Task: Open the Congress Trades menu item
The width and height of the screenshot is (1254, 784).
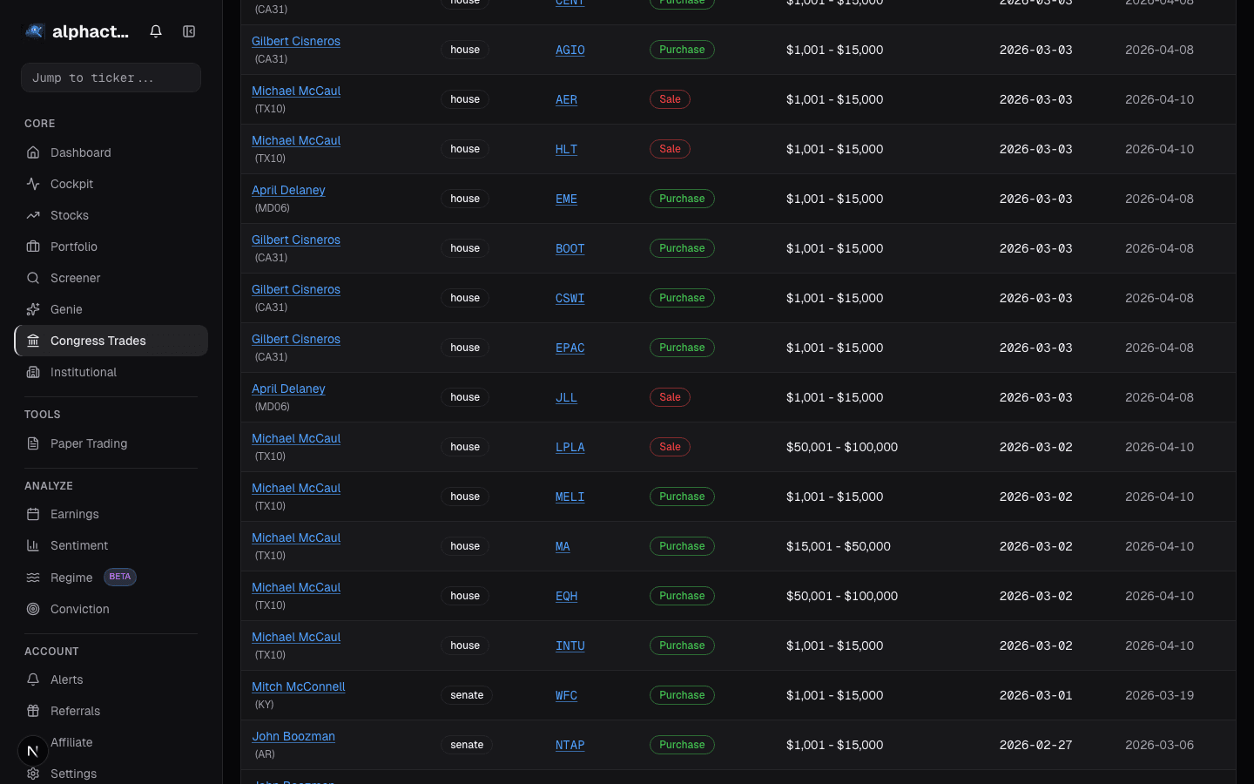Action: pyautogui.click(x=98, y=341)
